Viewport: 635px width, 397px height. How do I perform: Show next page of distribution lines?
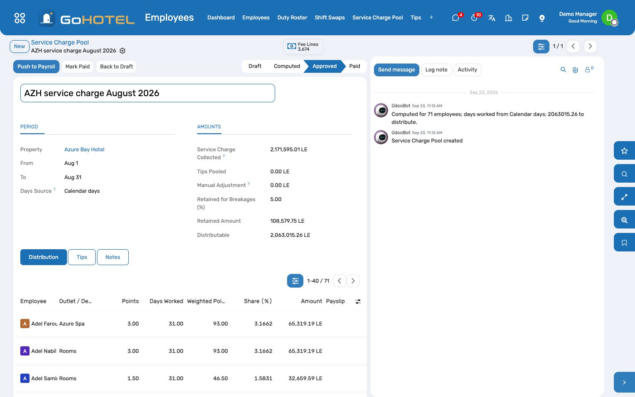(353, 281)
